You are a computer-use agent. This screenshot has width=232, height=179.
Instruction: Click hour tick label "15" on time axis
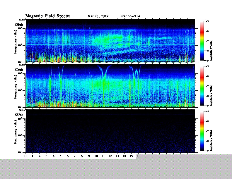(131, 156)
